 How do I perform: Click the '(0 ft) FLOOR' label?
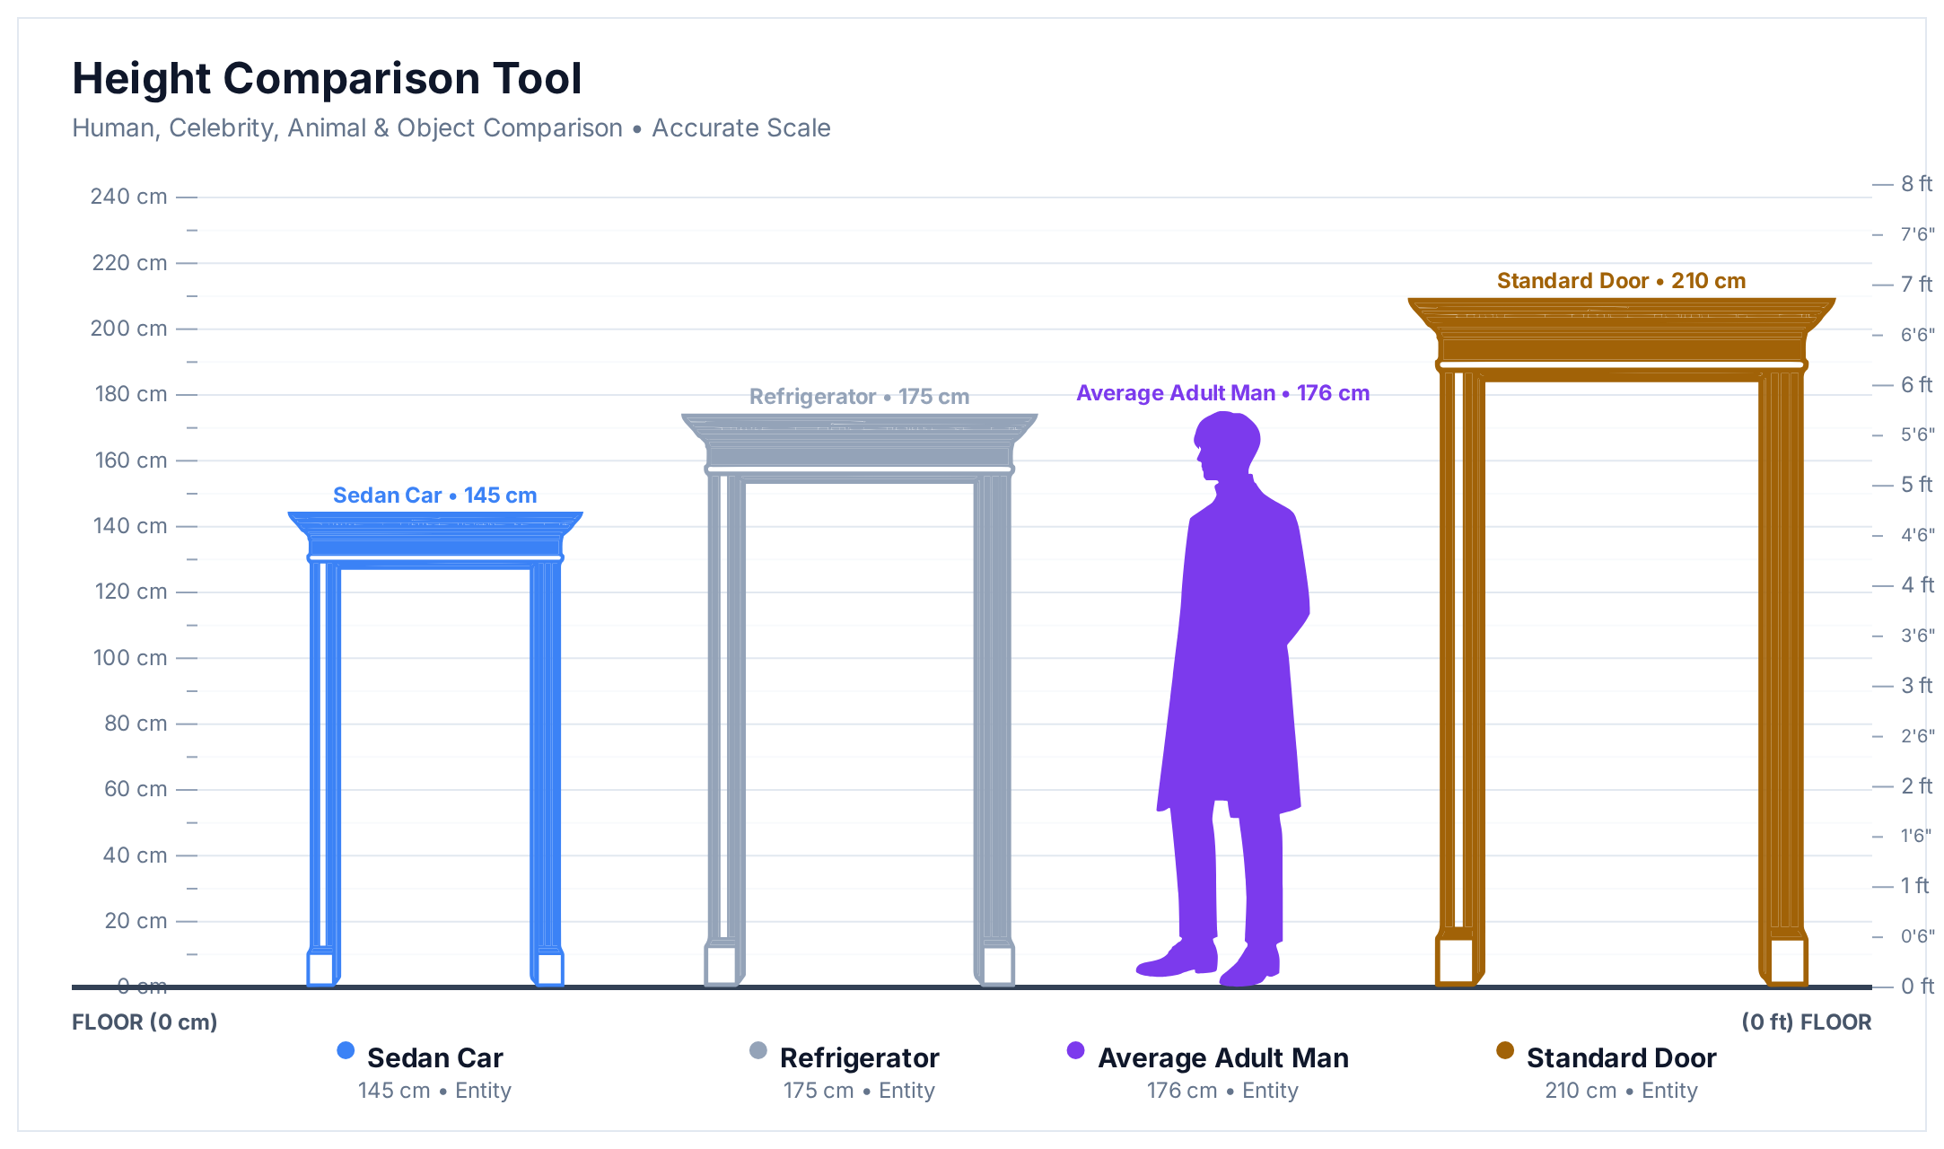(1807, 1022)
